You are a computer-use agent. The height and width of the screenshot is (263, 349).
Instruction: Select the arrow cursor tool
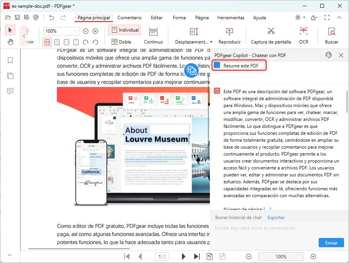point(10,30)
